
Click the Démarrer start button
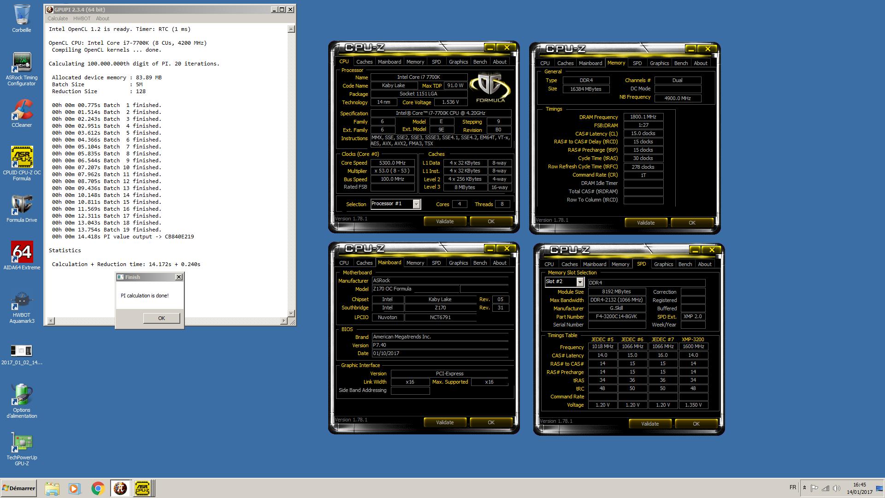(x=19, y=488)
